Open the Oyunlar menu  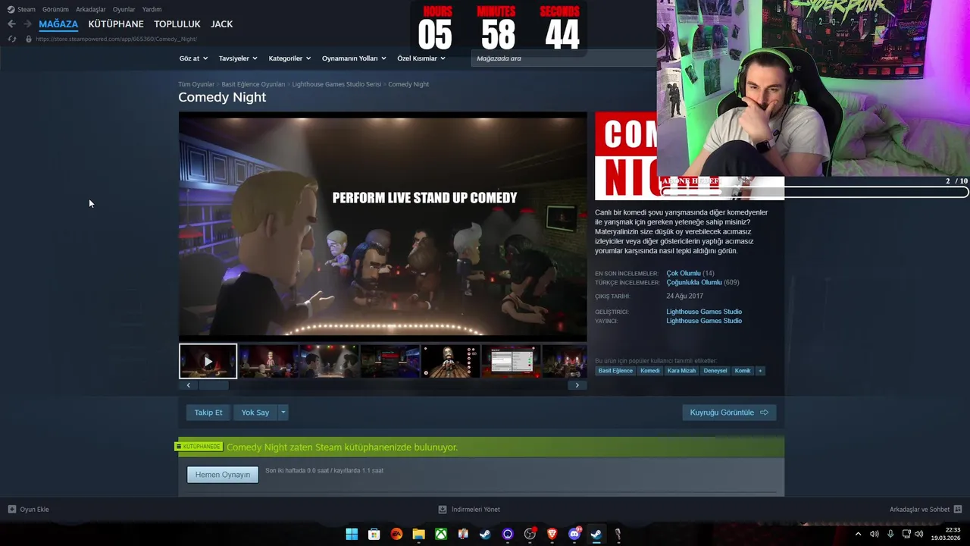(124, 9)
